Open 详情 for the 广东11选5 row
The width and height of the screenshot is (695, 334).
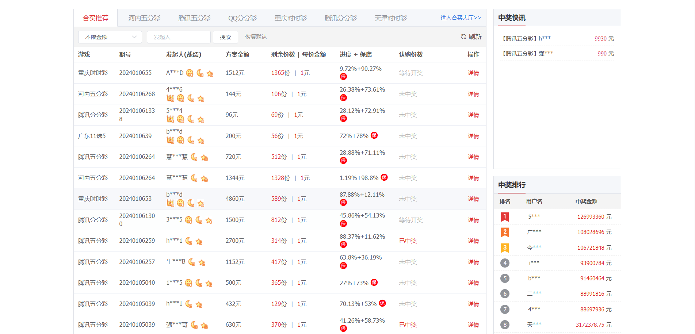[x=473, y=136]
